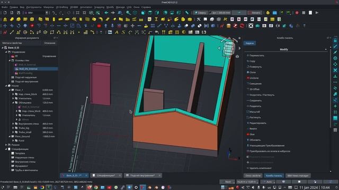Select the BIM Wall tool icon
Viewport: 339px width, 190px height.
click(40, 19)
